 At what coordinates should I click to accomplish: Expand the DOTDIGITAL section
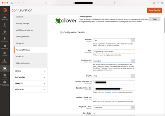30,77
